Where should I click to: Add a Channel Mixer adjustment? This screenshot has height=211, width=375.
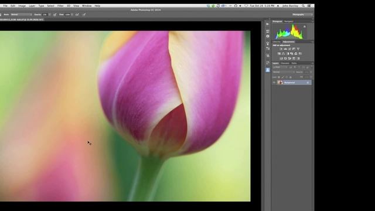tap(296, 54)
